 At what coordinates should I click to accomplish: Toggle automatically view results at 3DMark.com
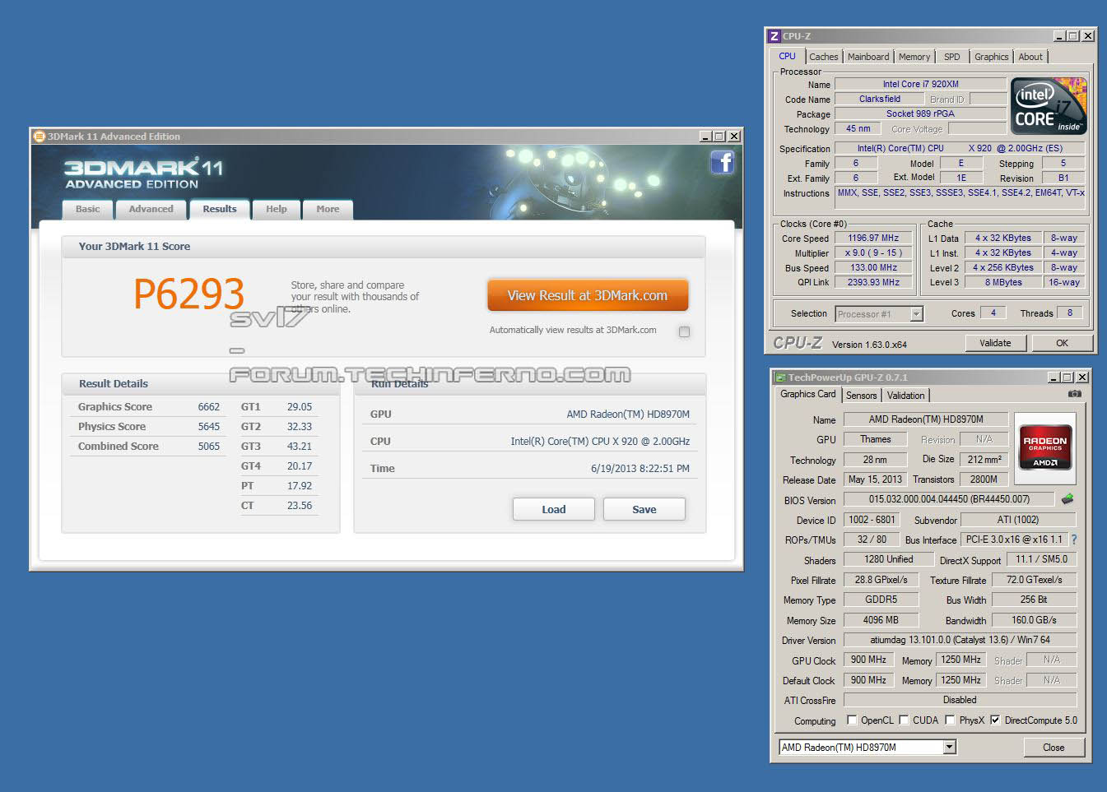[x=684, y=331]
